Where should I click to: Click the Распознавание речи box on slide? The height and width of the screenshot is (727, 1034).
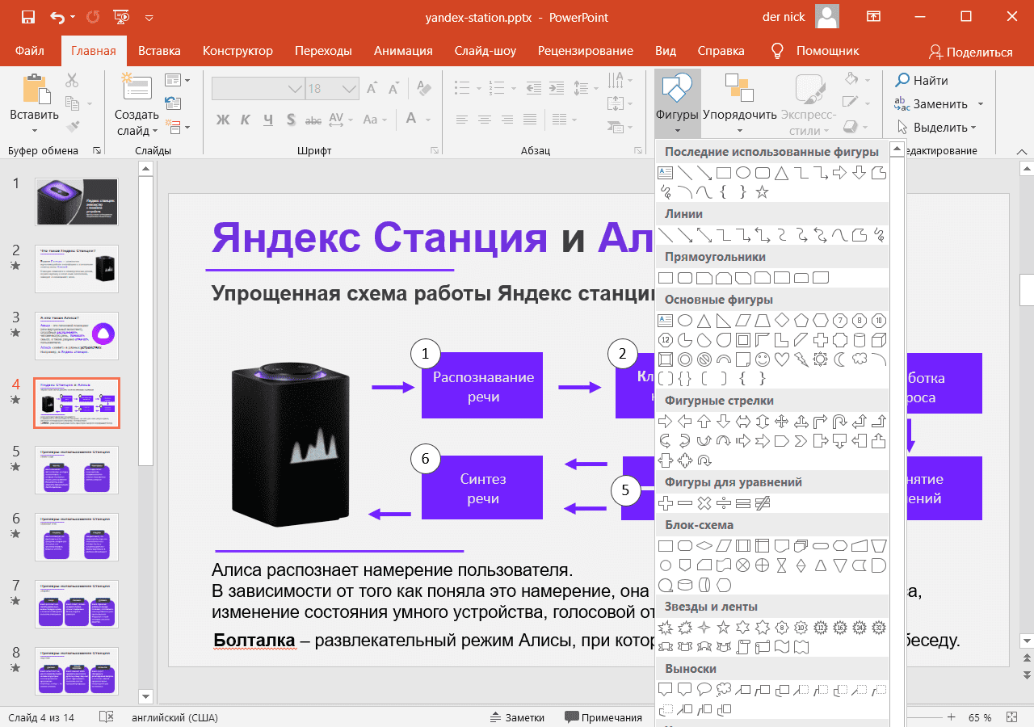click(x=482, y=385)
